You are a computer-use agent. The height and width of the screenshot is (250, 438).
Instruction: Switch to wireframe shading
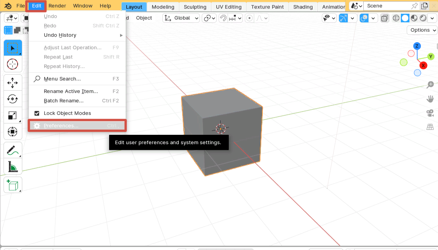coord(396,18)
